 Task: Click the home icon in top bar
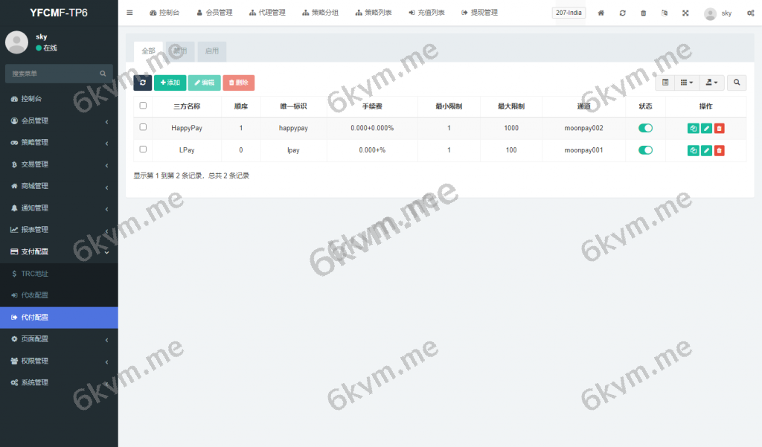601,13
